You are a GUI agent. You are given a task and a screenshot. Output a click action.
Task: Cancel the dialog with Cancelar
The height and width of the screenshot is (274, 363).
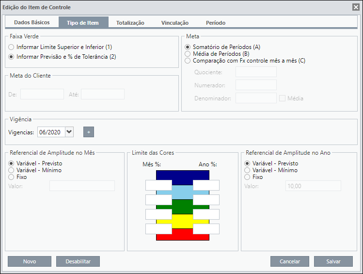290,261
